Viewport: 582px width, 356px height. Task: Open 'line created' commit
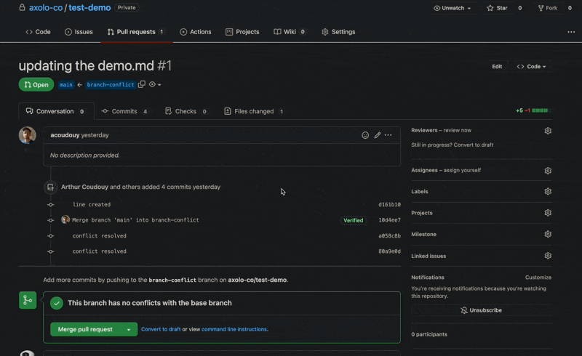pyautogui.click(x=92, y=204)
